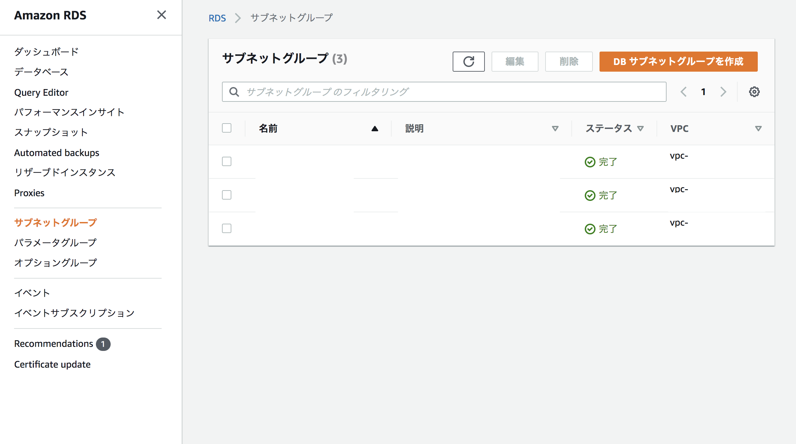Click page number 1 in pagination
Screen dimensions: 796x444
[703, 92]
